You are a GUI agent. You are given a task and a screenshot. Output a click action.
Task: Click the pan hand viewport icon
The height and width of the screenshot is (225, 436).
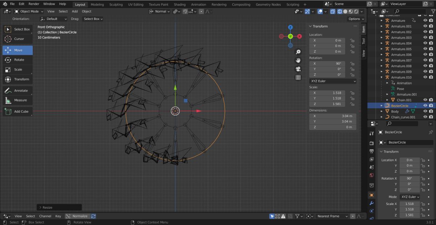click(x=298, y=60)
